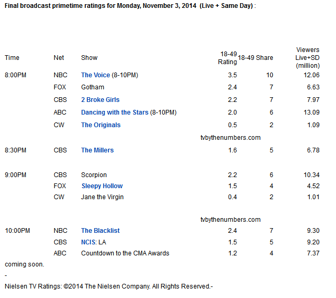Click the Gotham show name

click(93, 87)
